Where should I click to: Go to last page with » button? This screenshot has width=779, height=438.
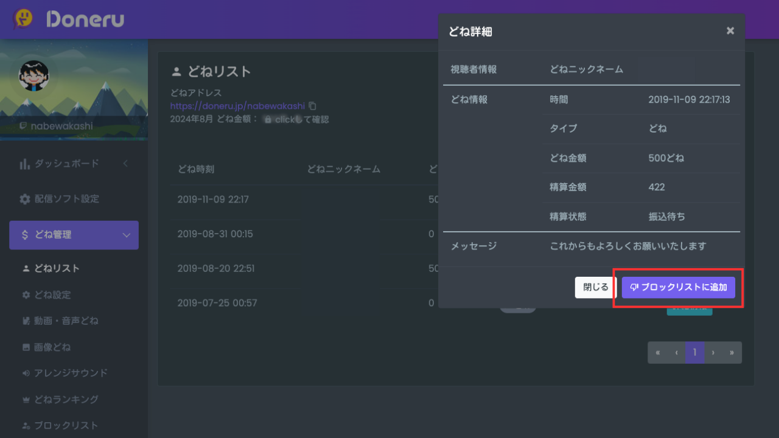[x=732, y=352]
